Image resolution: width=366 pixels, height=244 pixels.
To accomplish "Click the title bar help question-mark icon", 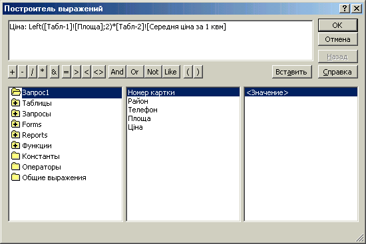I will pyautogui.click(x=345, y=9).
